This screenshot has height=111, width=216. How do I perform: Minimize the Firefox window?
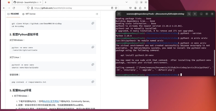coord(137,2)
